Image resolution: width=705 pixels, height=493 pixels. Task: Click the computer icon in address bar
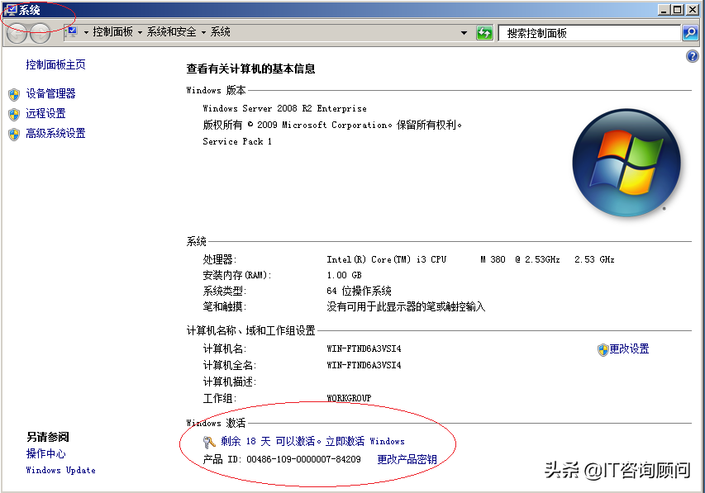(x=72, y=31)
